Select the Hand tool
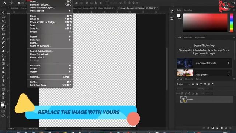The width and height of the screenshot is (236, 133). click(3, 93)
